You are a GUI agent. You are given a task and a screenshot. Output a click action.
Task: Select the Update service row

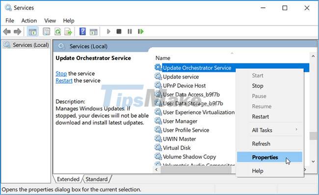195,77
